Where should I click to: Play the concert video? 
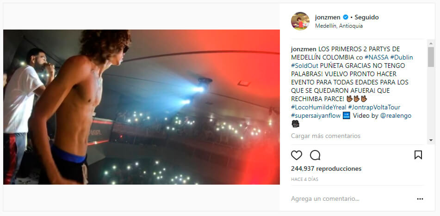pos(142,107)
